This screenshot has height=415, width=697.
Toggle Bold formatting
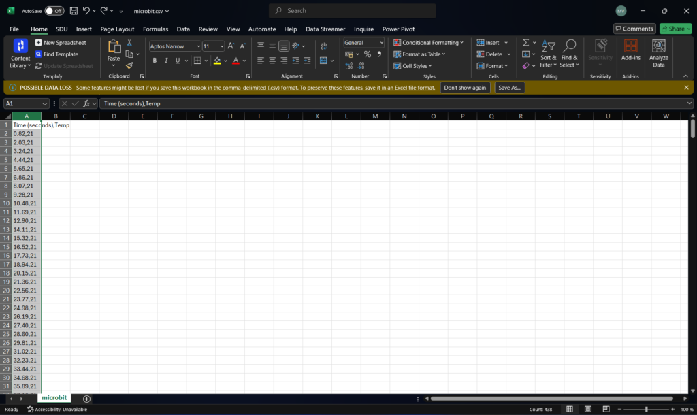155,61
